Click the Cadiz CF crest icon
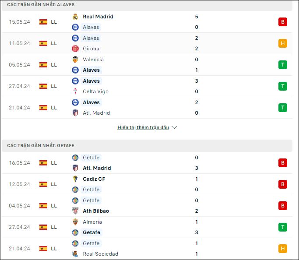This screenshot has width=299, height=260. tap(75, 179)
